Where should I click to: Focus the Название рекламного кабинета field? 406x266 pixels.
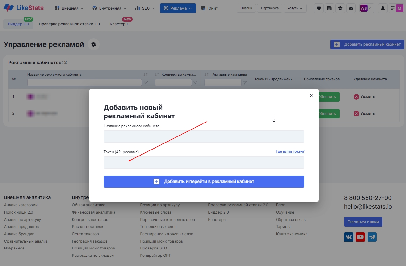(204, 136)
